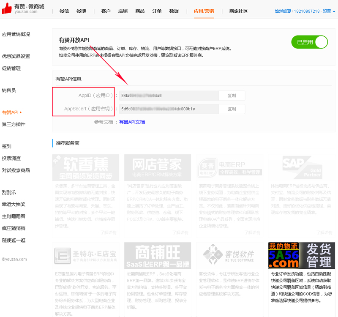Click the SAP Gold Partner banner
The height and width of the screenshot is (317, 338).
302,167
